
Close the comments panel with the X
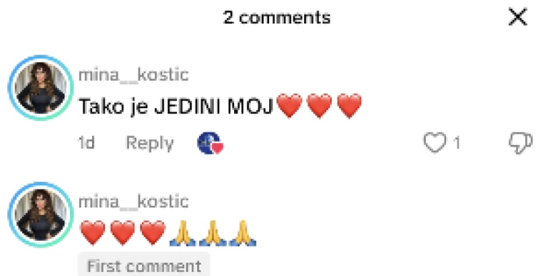point(518,18)
